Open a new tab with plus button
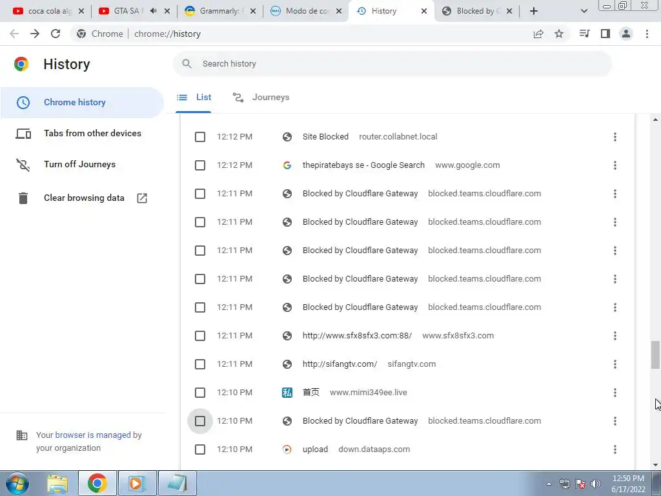The image size is (661, 496). point(534,11)
